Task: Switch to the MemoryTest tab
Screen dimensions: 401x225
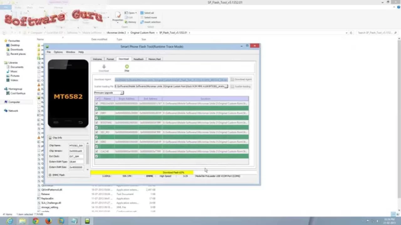Action: coord(154,59)
